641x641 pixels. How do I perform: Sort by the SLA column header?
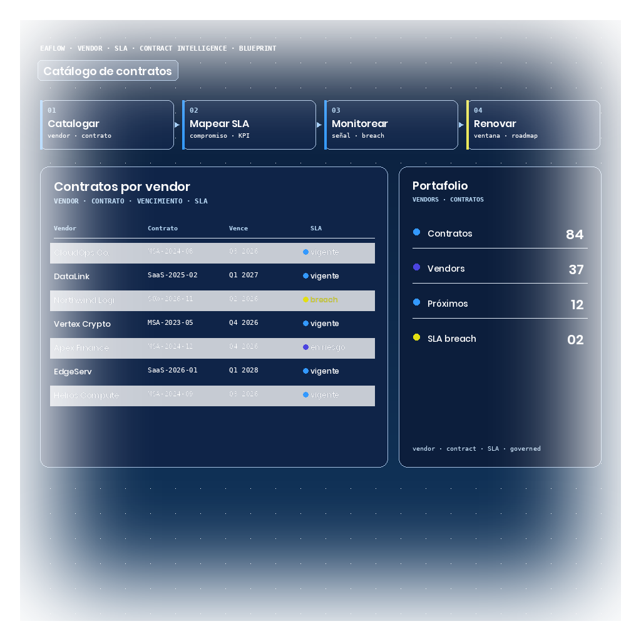316,228
